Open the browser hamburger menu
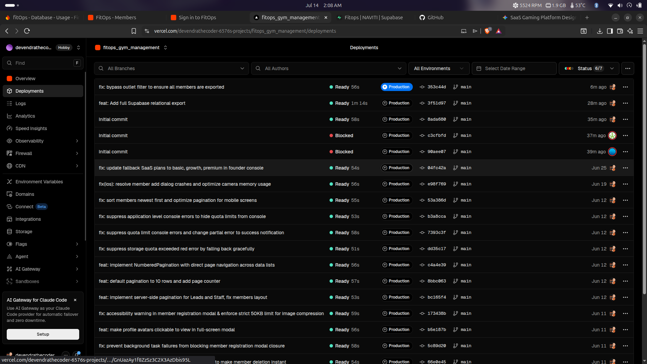 [x=640, y=31]
